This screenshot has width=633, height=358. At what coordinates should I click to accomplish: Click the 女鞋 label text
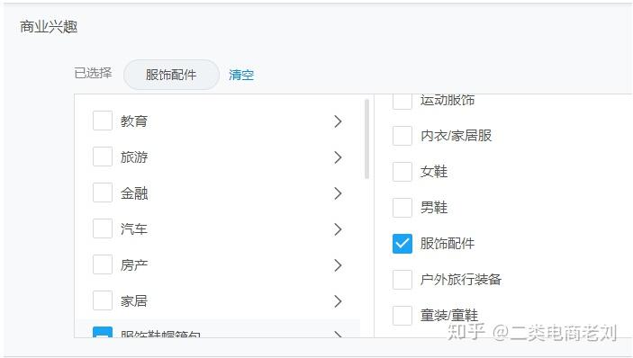[434, 172]
